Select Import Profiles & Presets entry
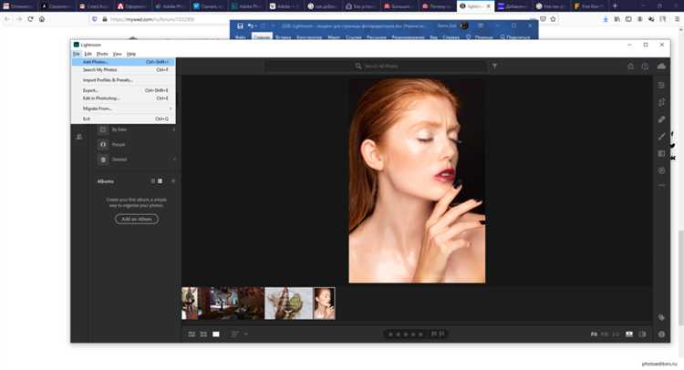The width and height of the screenshot is (684, 370). coord(123,80)
